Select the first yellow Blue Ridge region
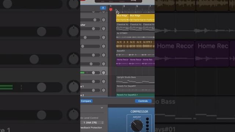 point(122,18)
